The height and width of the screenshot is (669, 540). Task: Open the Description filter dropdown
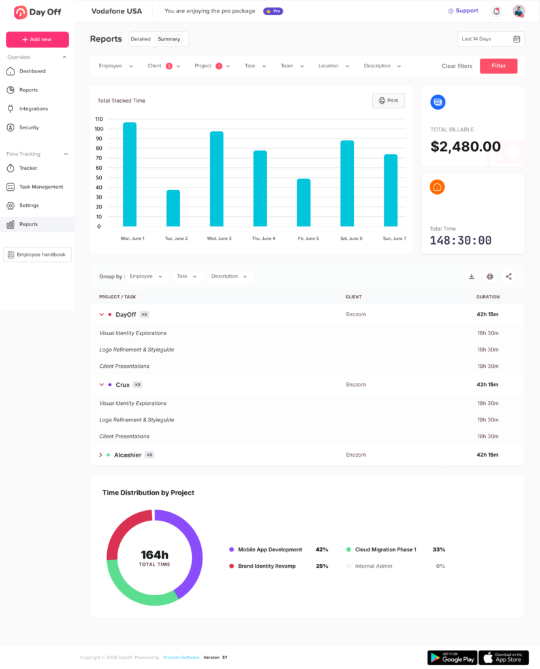coord(382,66)
